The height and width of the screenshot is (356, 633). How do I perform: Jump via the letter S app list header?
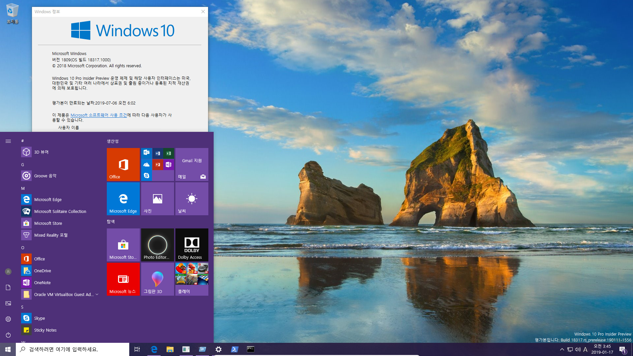click(x=22, y=307)
